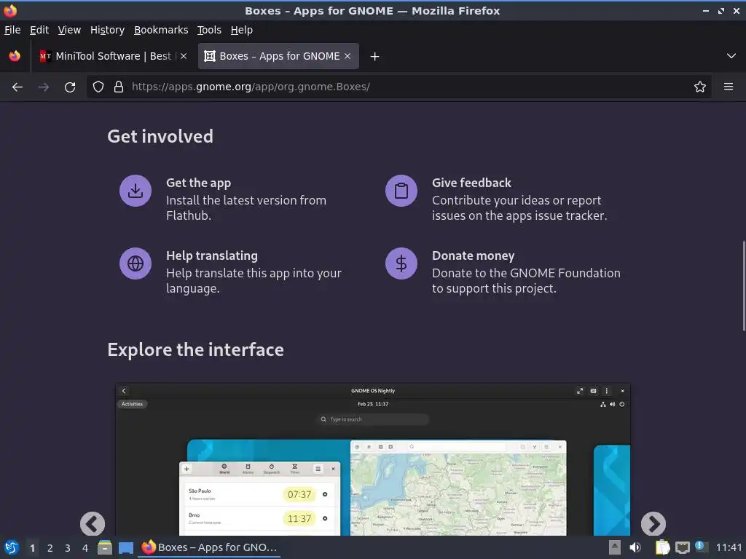Close the MiniTool Software tab

[x=184, y=56]
